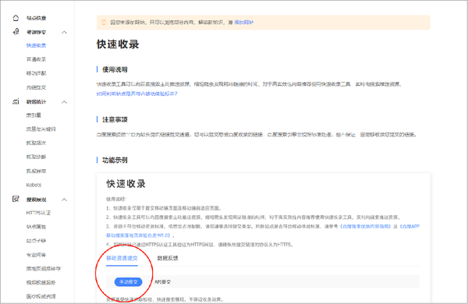Image resolution: width=468 pixels, height=304 pixels.
Task: Click the 添加网站 link in the banner
Action: coord(243,23)
